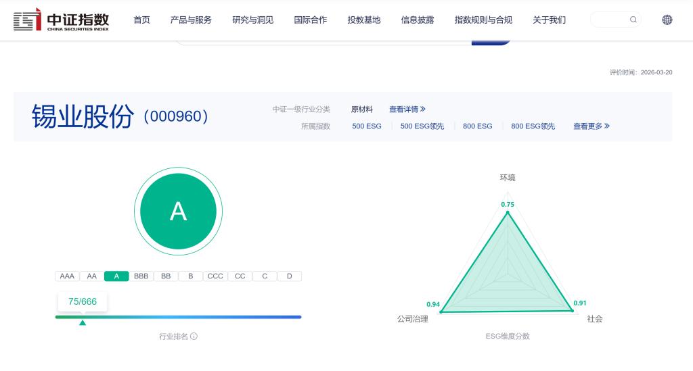The width and height of the screenshot is (693, 371).
Task: Open the 500 ESG index link
Action: [x=367, y=126]
